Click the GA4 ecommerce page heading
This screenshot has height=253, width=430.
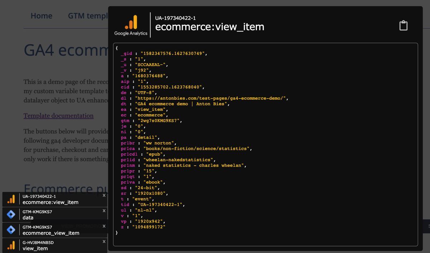coord(66,50)
